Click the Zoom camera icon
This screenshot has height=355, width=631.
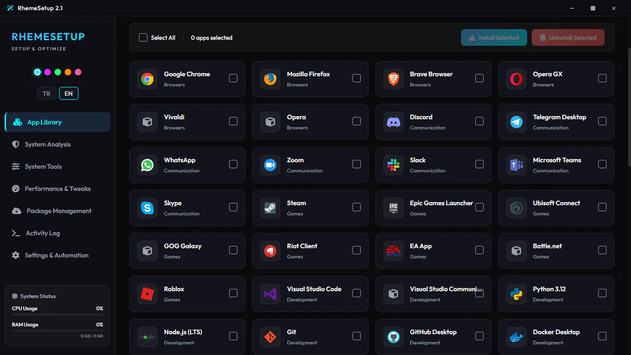tap(270, 165)
